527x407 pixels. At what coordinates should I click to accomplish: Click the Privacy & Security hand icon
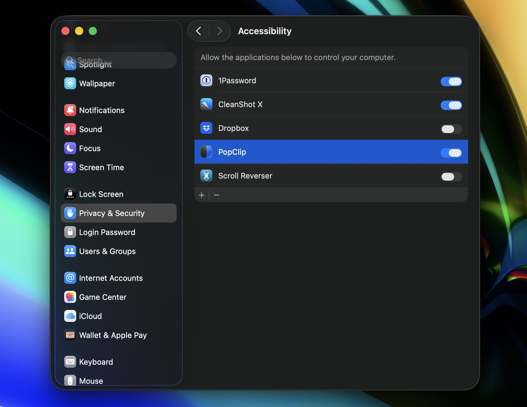pos(70,213)
